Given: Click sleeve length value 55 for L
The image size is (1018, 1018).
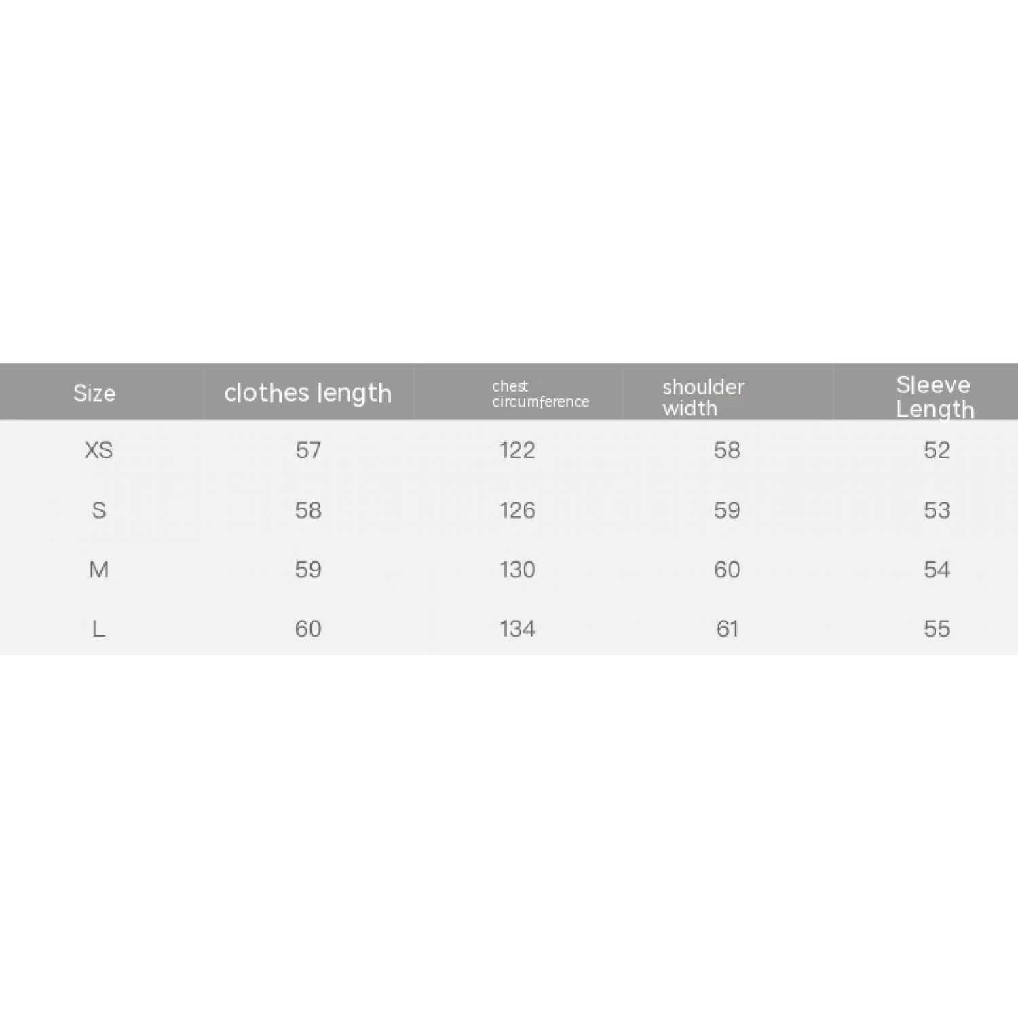Looking at the screenshot, I should click(x=937, y=628).
